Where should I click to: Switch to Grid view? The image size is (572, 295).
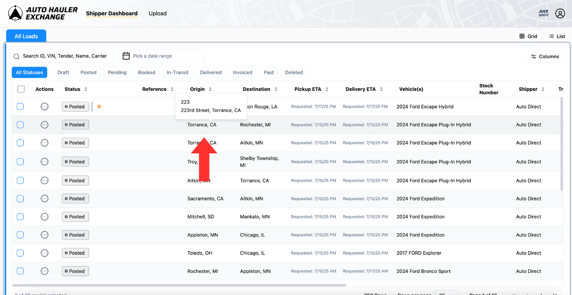coord(528,36)
